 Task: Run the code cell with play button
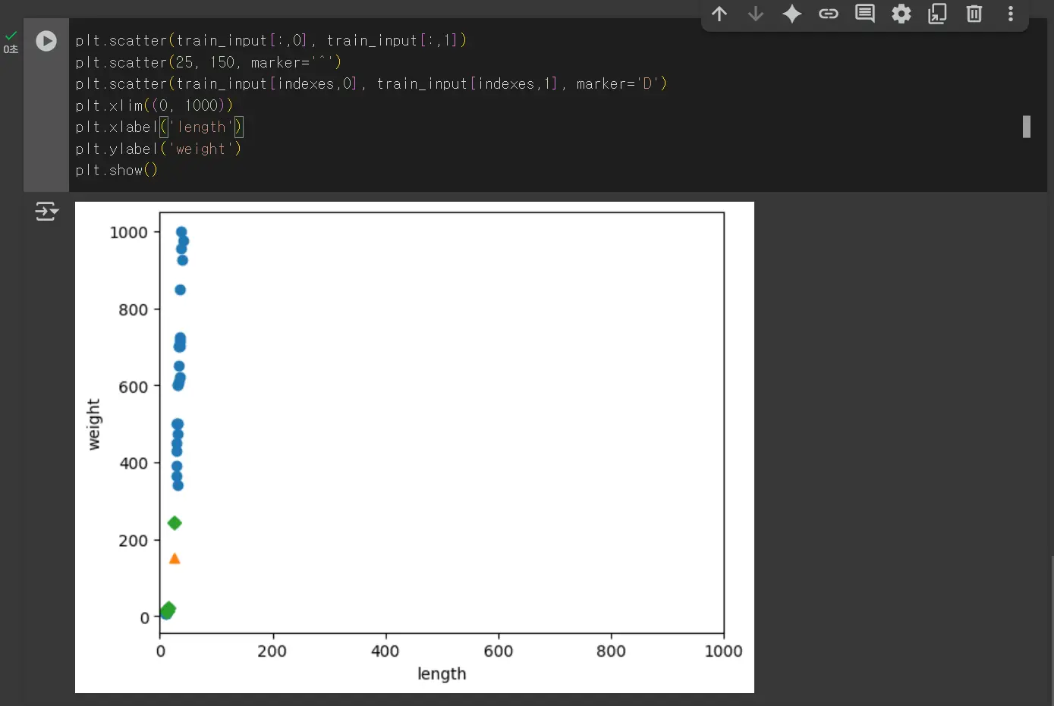pos(46,41)
